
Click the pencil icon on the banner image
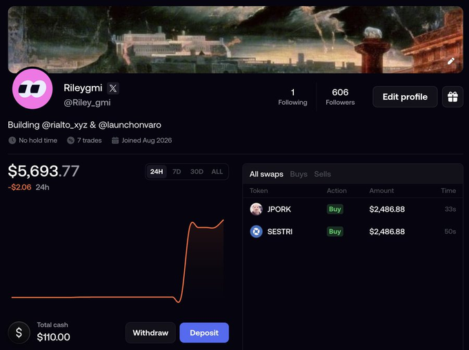click(x=451, y=61)
